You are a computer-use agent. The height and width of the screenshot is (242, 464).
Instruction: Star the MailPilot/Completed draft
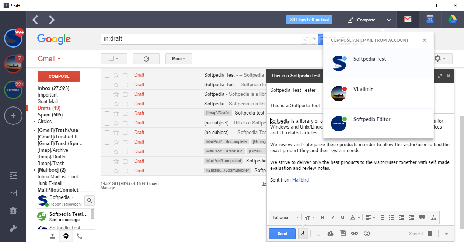pos(116,161)
